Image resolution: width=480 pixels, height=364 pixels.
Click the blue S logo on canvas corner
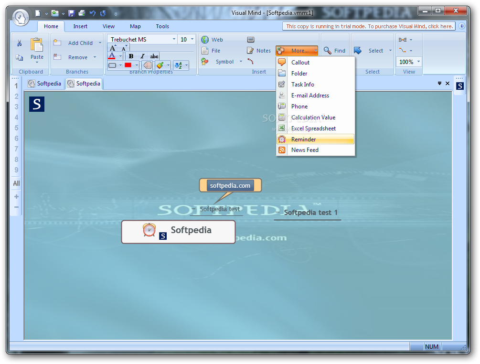[x=37, y=104]
